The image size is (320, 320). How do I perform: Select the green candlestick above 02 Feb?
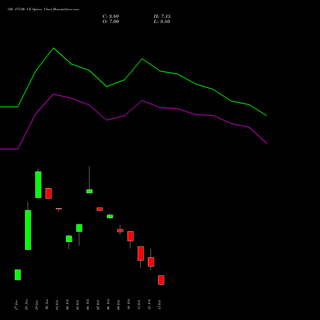click(x=69, y=239)
